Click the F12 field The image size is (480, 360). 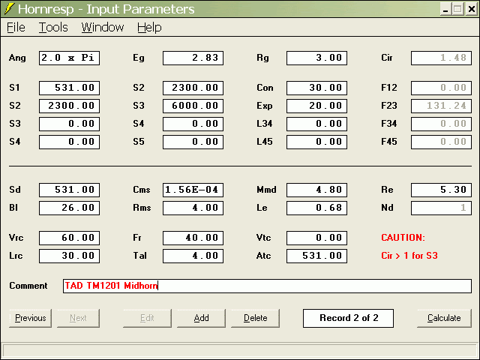click(441, 88)
